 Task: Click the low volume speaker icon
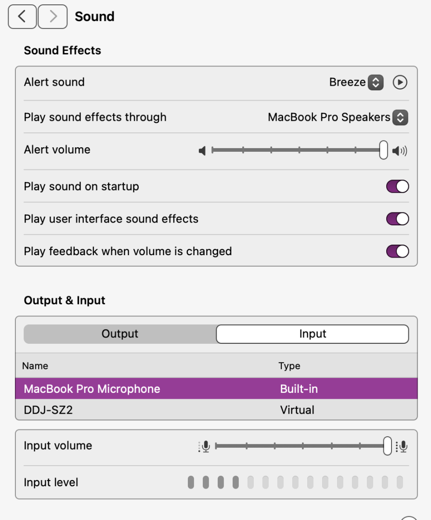click(202, 151)
